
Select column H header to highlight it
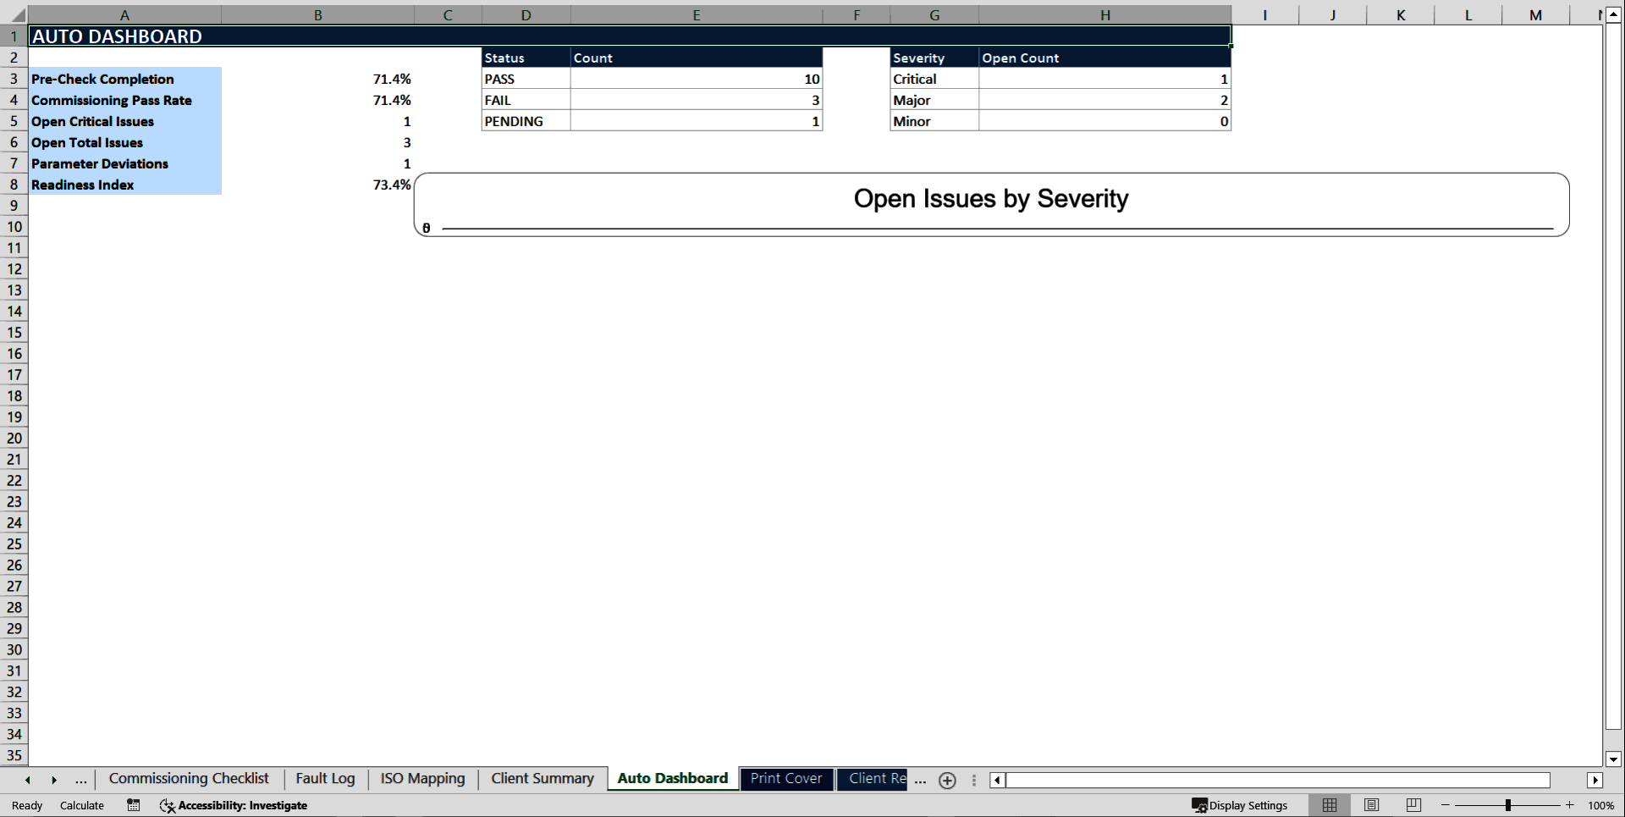1104,14
